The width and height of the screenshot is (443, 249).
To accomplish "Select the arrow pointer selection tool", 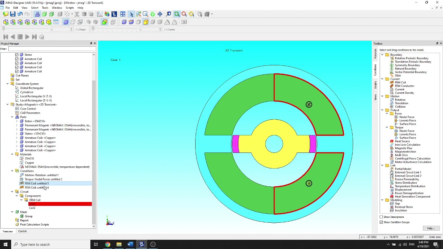I will click(131, 14).
